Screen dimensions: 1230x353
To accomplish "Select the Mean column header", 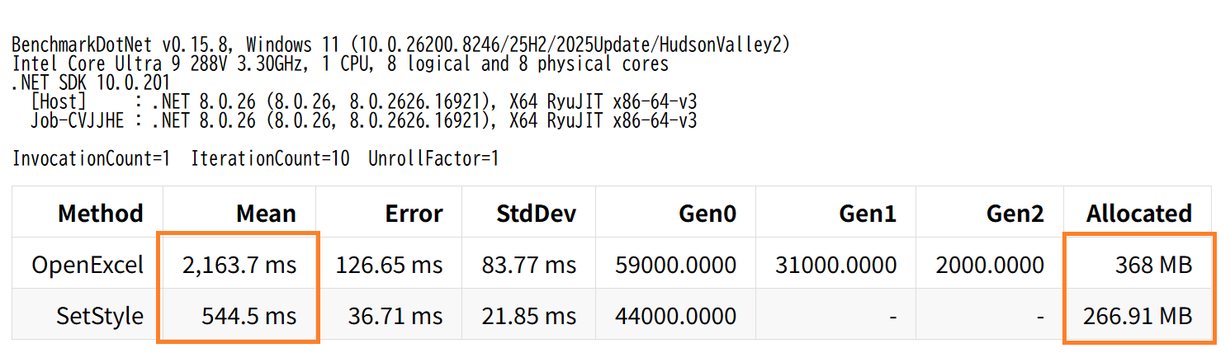I will (266, 214).
